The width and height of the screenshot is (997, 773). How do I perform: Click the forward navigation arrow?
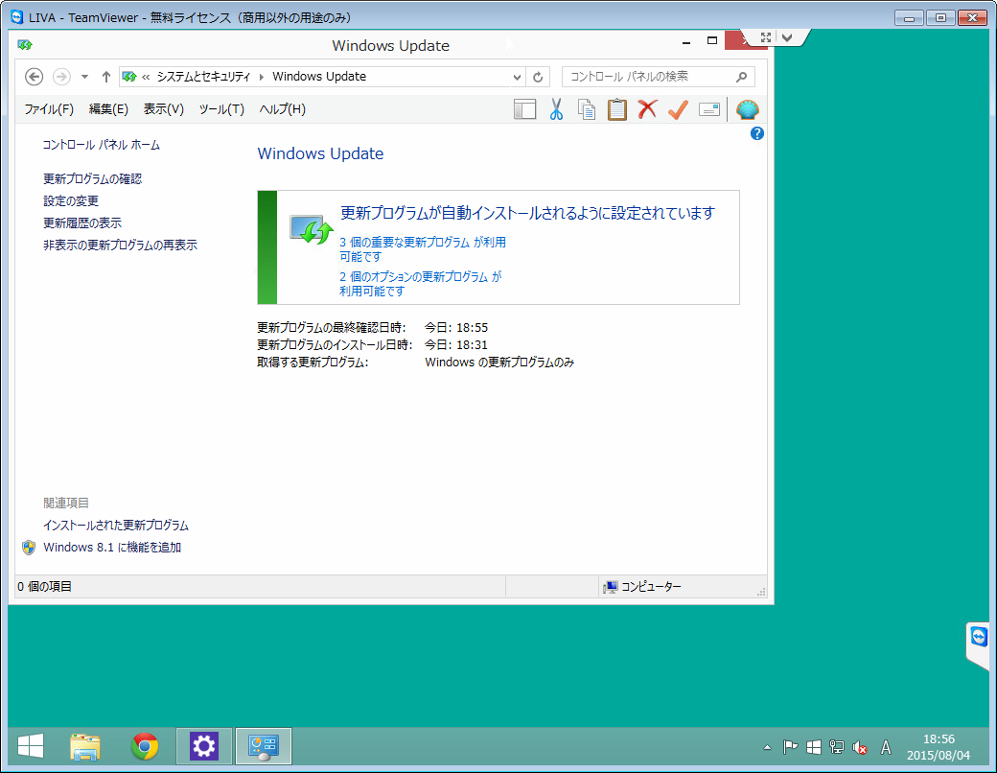(61, 77)
